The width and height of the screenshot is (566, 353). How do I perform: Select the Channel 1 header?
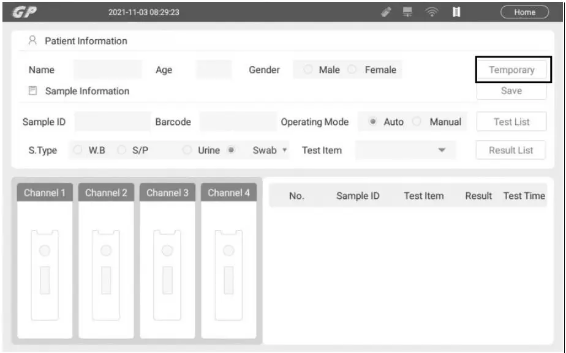[45, 193]
